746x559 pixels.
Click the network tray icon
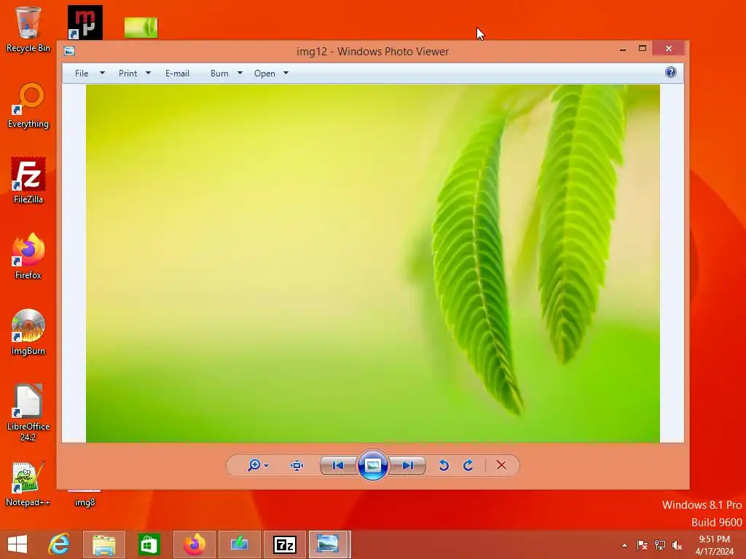[660, 545]
